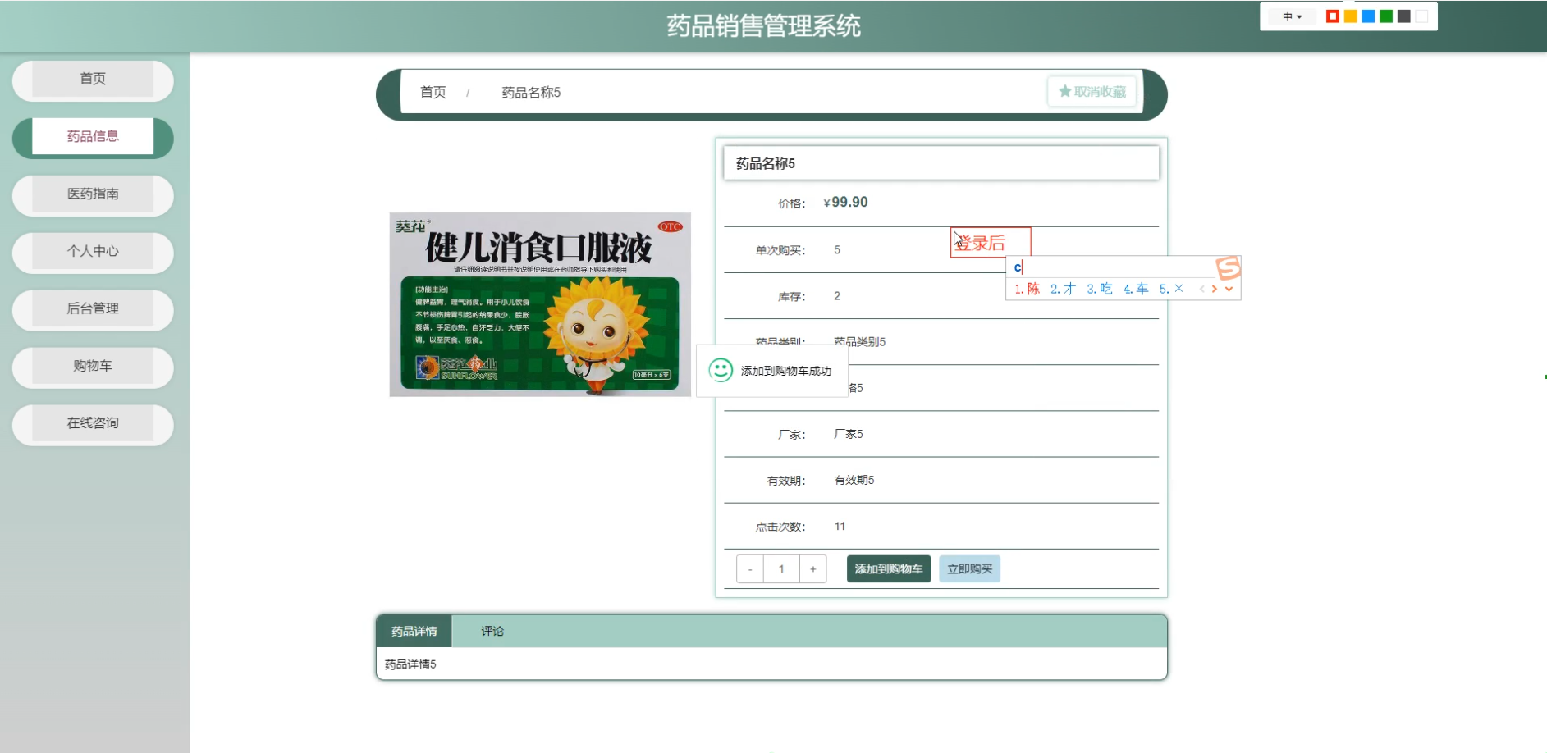Screen dimensions: 1547x753
Task: Select IME candidate 1.陈
Action: 1027,289
